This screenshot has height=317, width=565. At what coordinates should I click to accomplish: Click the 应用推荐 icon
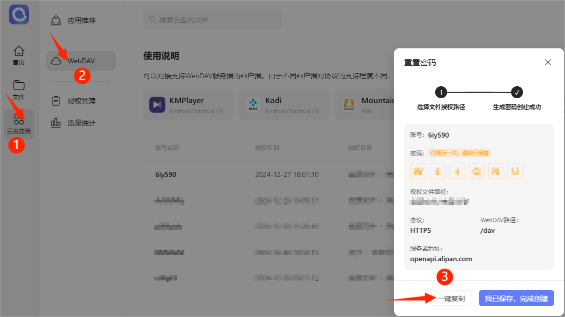tap(56, 20)
